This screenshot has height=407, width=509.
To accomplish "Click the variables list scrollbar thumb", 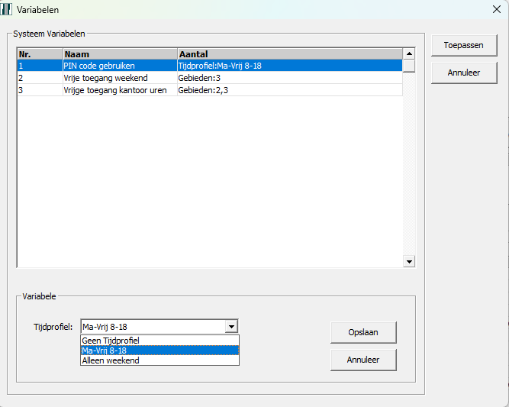I will (x=409, y=65).
